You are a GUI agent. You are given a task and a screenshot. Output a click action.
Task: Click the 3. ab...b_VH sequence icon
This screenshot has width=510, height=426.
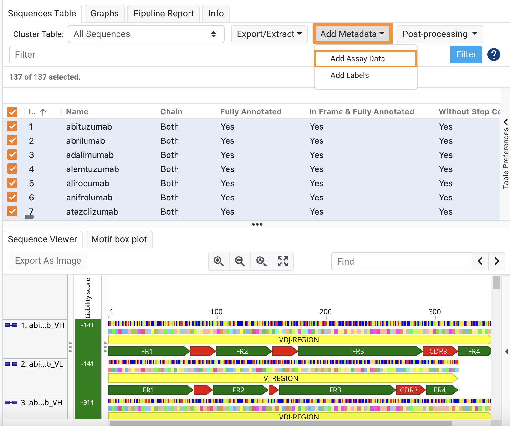11,402
